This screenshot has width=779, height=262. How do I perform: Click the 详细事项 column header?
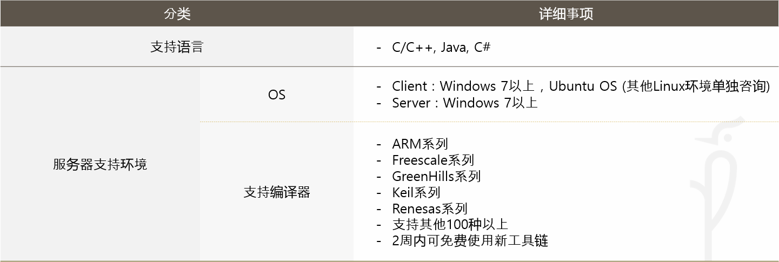[x=566, y=14]
